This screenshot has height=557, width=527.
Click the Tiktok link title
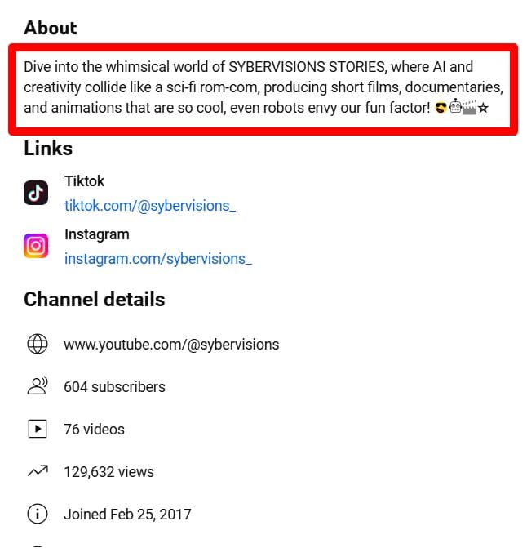[x=84, y=181]
